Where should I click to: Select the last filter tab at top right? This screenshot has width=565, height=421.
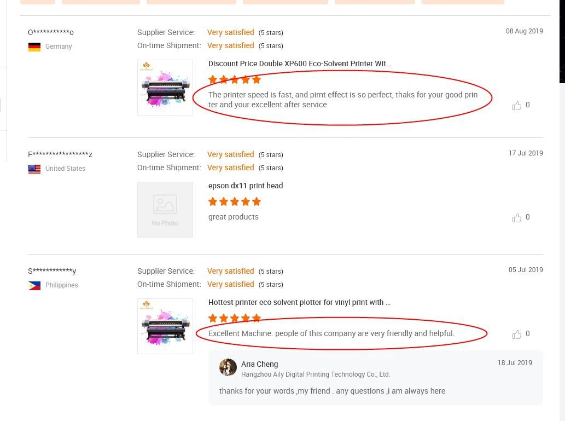(463, 2)
